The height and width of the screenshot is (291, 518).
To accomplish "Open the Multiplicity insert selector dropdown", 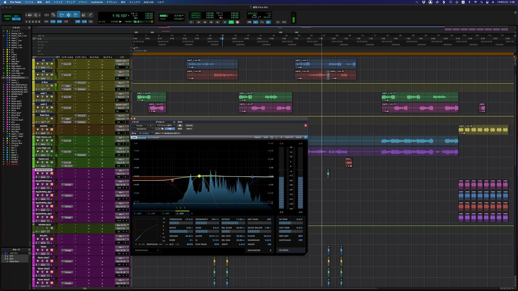I will point(143,129).
